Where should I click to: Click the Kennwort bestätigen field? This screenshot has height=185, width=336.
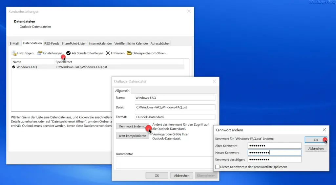pyautogui.click(x=275, y=159)
